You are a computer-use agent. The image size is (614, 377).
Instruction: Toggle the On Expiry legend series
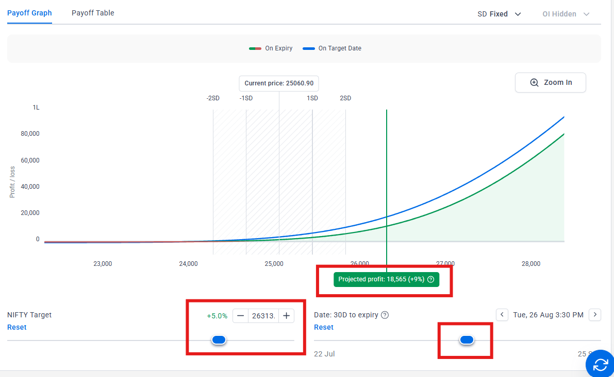pos(271,48)
